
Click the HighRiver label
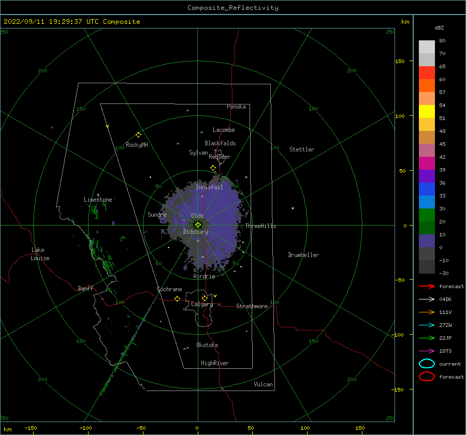[x=215, y=363]
